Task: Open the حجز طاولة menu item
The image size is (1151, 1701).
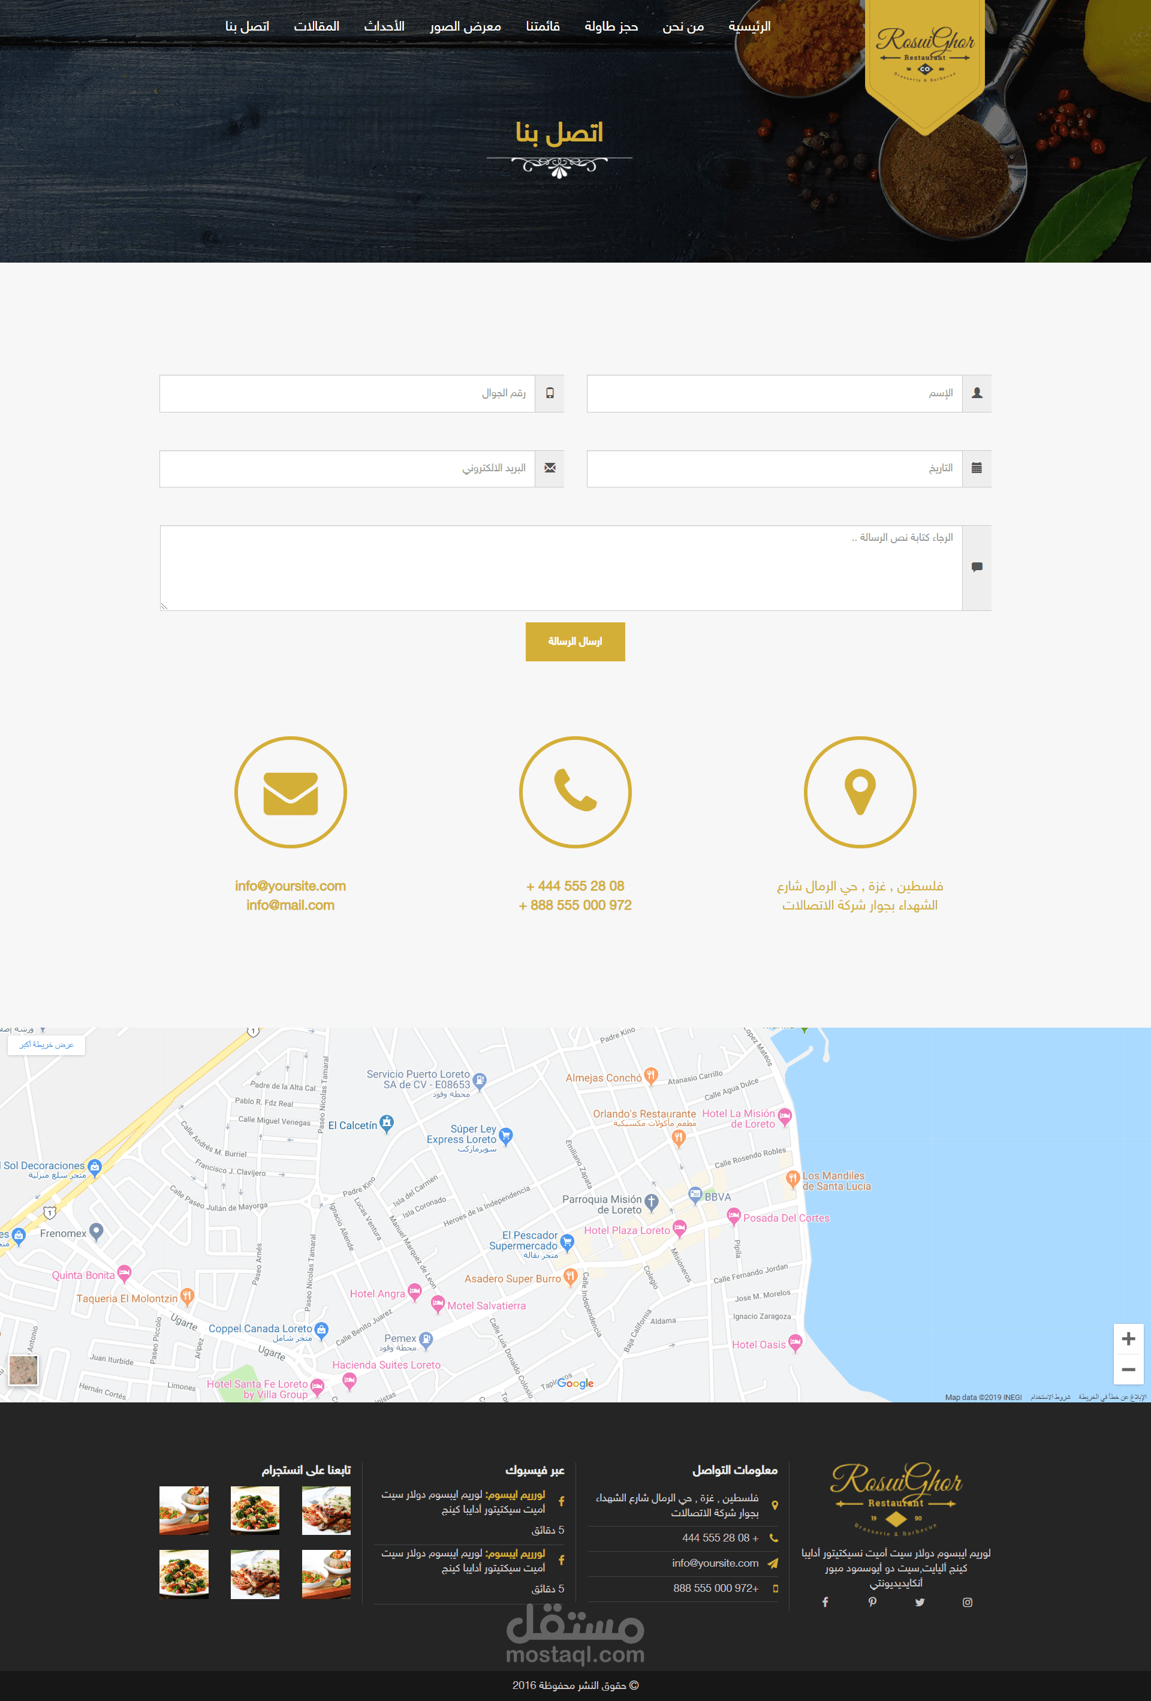Action: click(x=611, y=26)
